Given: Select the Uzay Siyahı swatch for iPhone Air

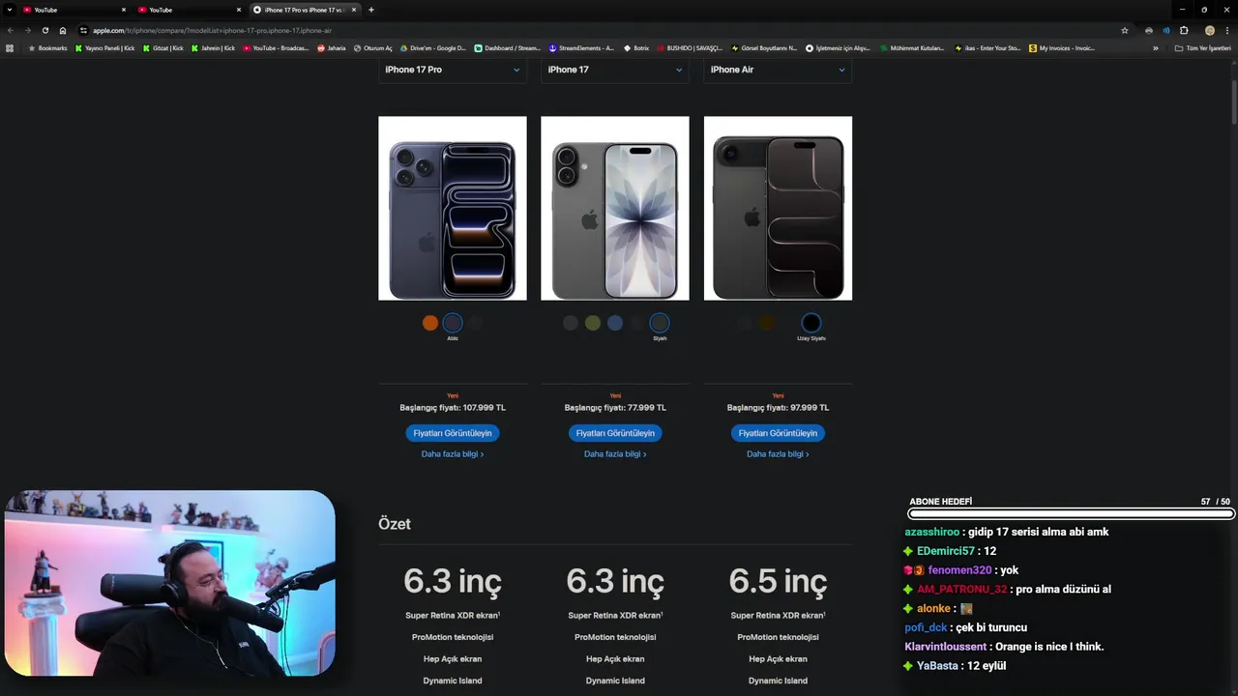Looking at the screenshot, I should 811,323.
